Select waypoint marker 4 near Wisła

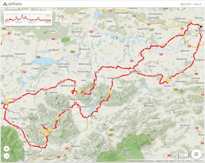click(x=50, y=129)
